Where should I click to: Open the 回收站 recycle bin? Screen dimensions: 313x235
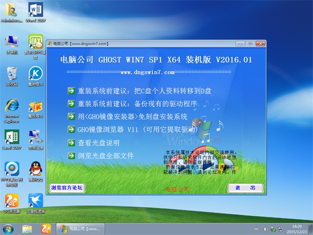coord(12,76)
